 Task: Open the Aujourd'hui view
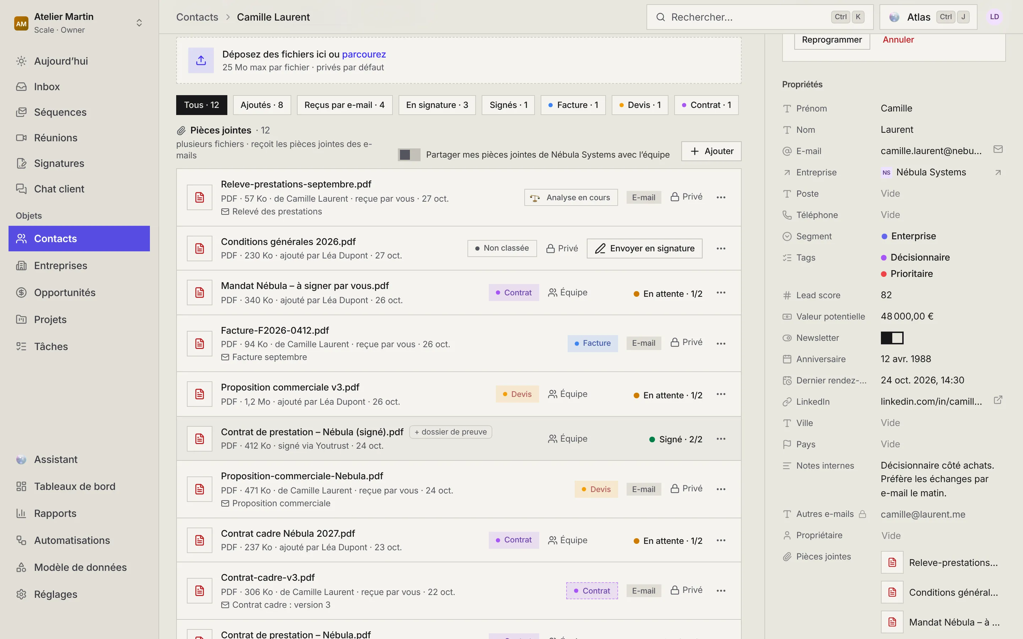click(79, 61)
